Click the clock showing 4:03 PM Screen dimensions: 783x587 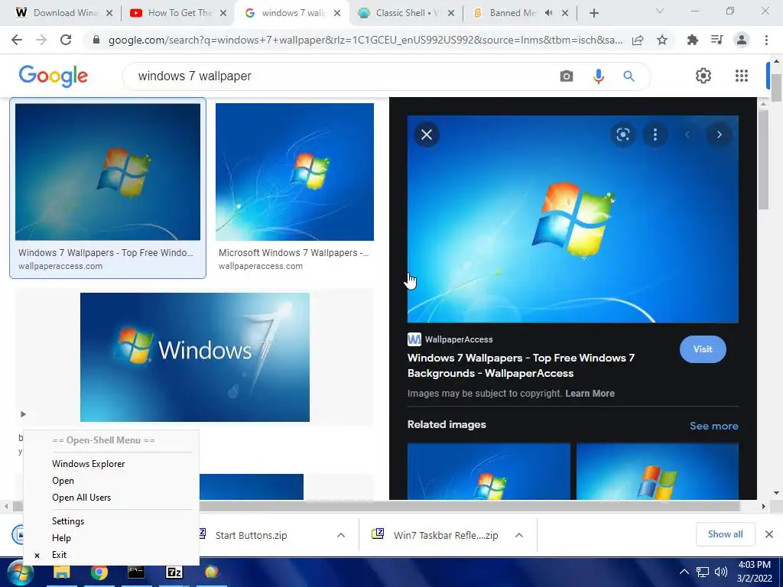coord(755,565)
